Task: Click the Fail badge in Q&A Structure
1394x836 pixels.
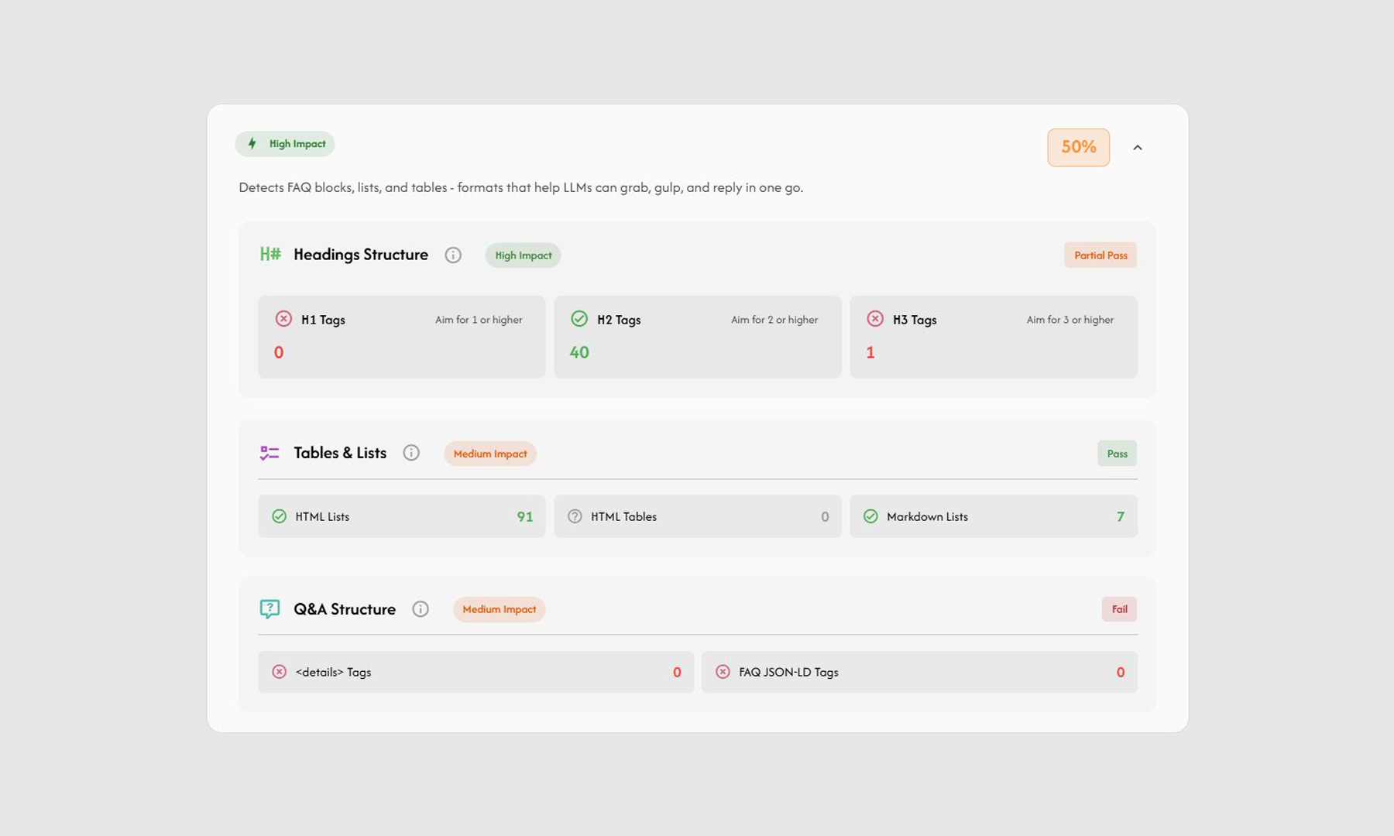Action: pos(1119,609)
